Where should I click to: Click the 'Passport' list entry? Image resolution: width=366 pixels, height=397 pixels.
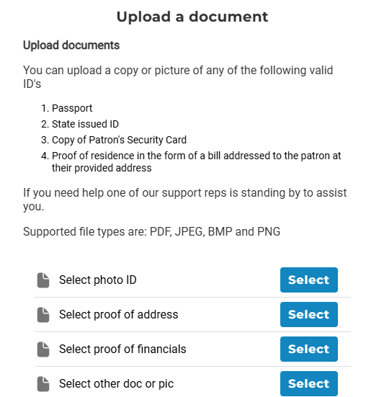point(72,108)
